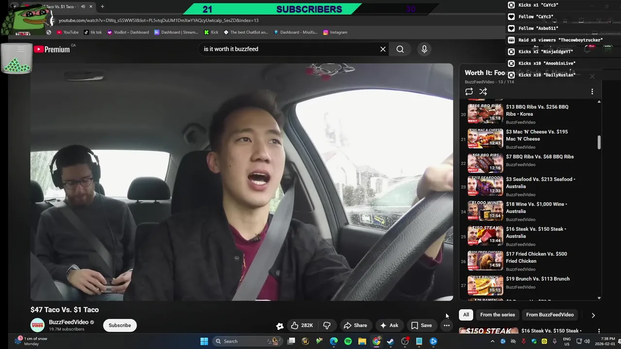621x349 pixels.
Task: Open the BuzzFeedVideo channel avatar
Action: [x=38, y=325]
